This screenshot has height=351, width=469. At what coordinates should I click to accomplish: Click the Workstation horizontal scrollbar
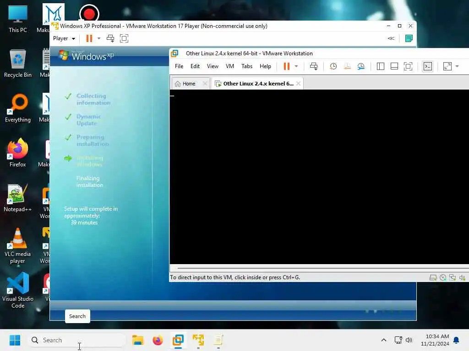(323, 268)
